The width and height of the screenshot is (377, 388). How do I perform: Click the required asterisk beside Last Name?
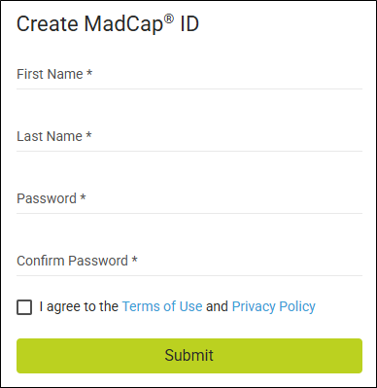tap(88, 135)
